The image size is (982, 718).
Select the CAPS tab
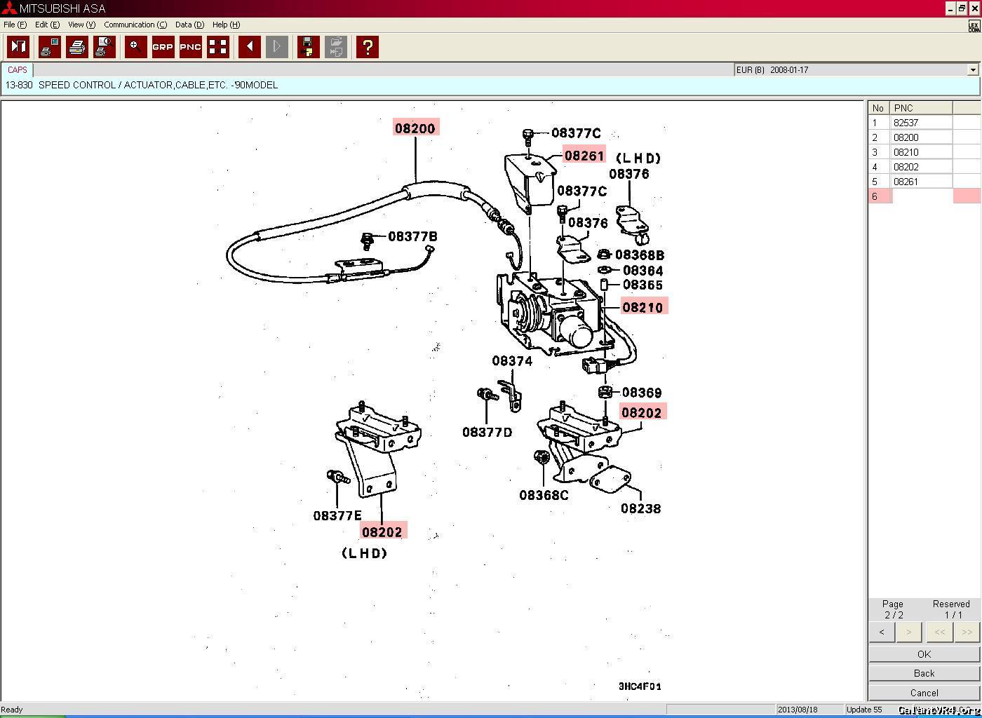point(18,70)
